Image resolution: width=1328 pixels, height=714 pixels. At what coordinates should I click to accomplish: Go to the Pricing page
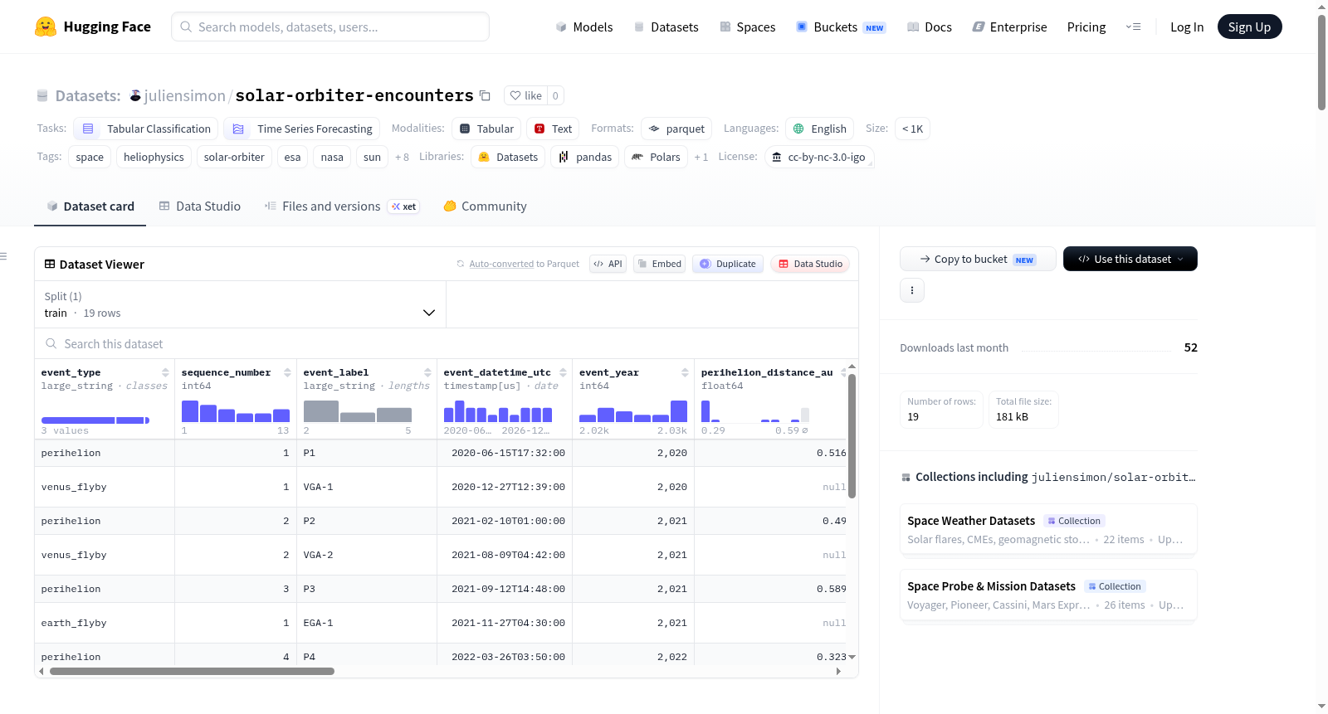coord(1086,27)
